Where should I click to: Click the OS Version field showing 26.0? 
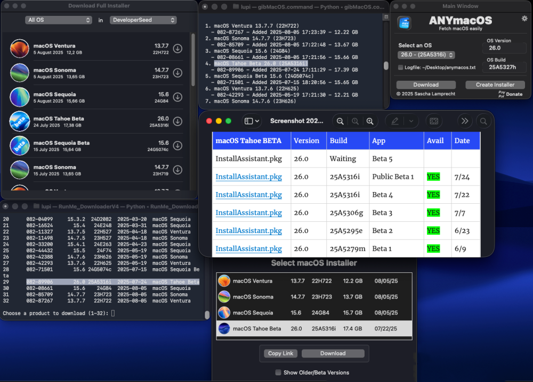pyautogui.click(x=504, y=48)
